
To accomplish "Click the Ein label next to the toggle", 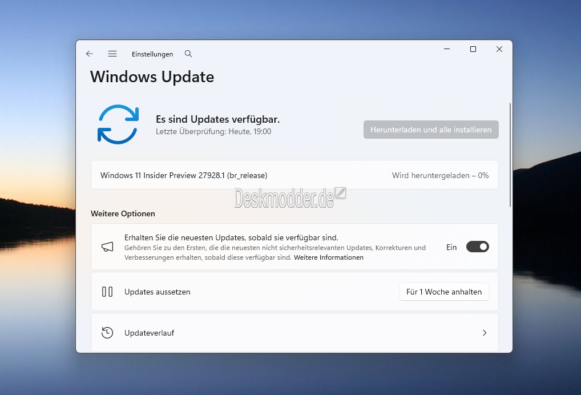I will 451,247.
